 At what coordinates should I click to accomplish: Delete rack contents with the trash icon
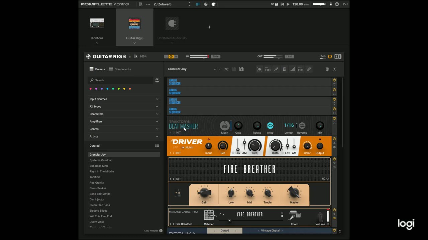327,69
